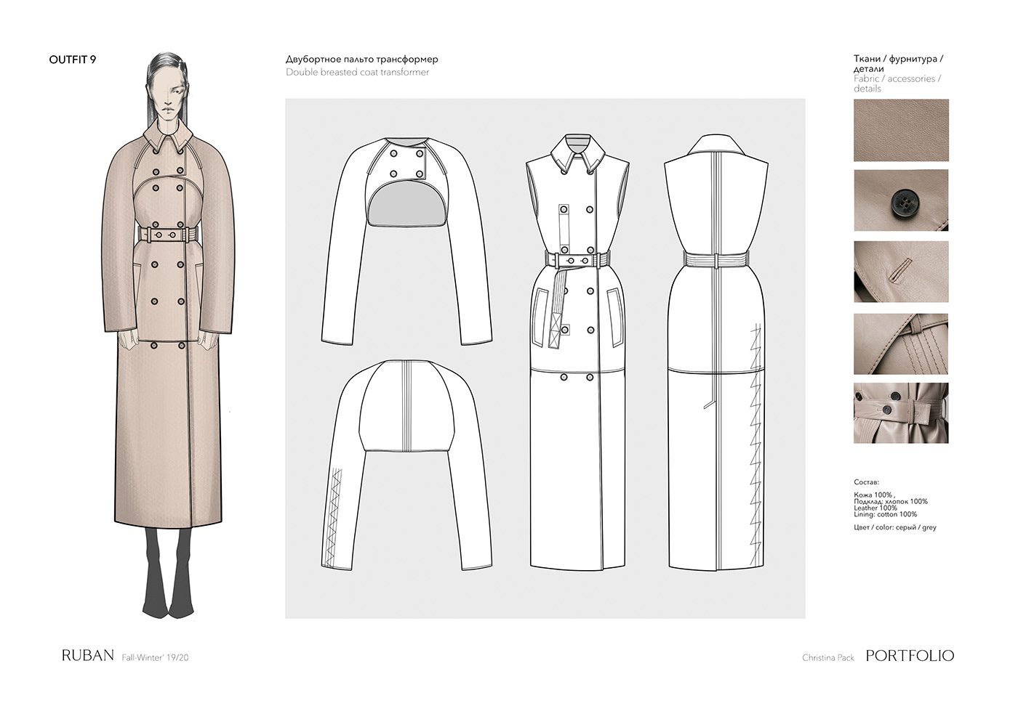Viewport: 1018px width, 719px height.
Task: Select the Russian title "Двубортное пальто трансформер"
Action: click(362, 59)
